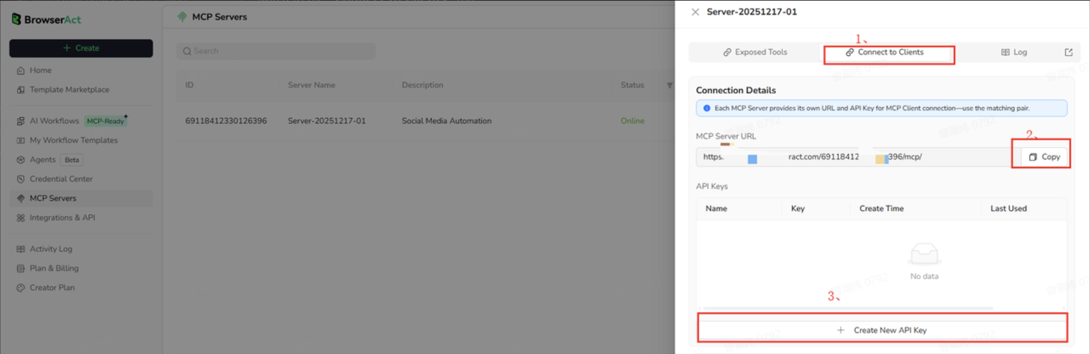Click the No data empty box icon
This screenshot has height=354, width=1090.
tap(924, 254)
